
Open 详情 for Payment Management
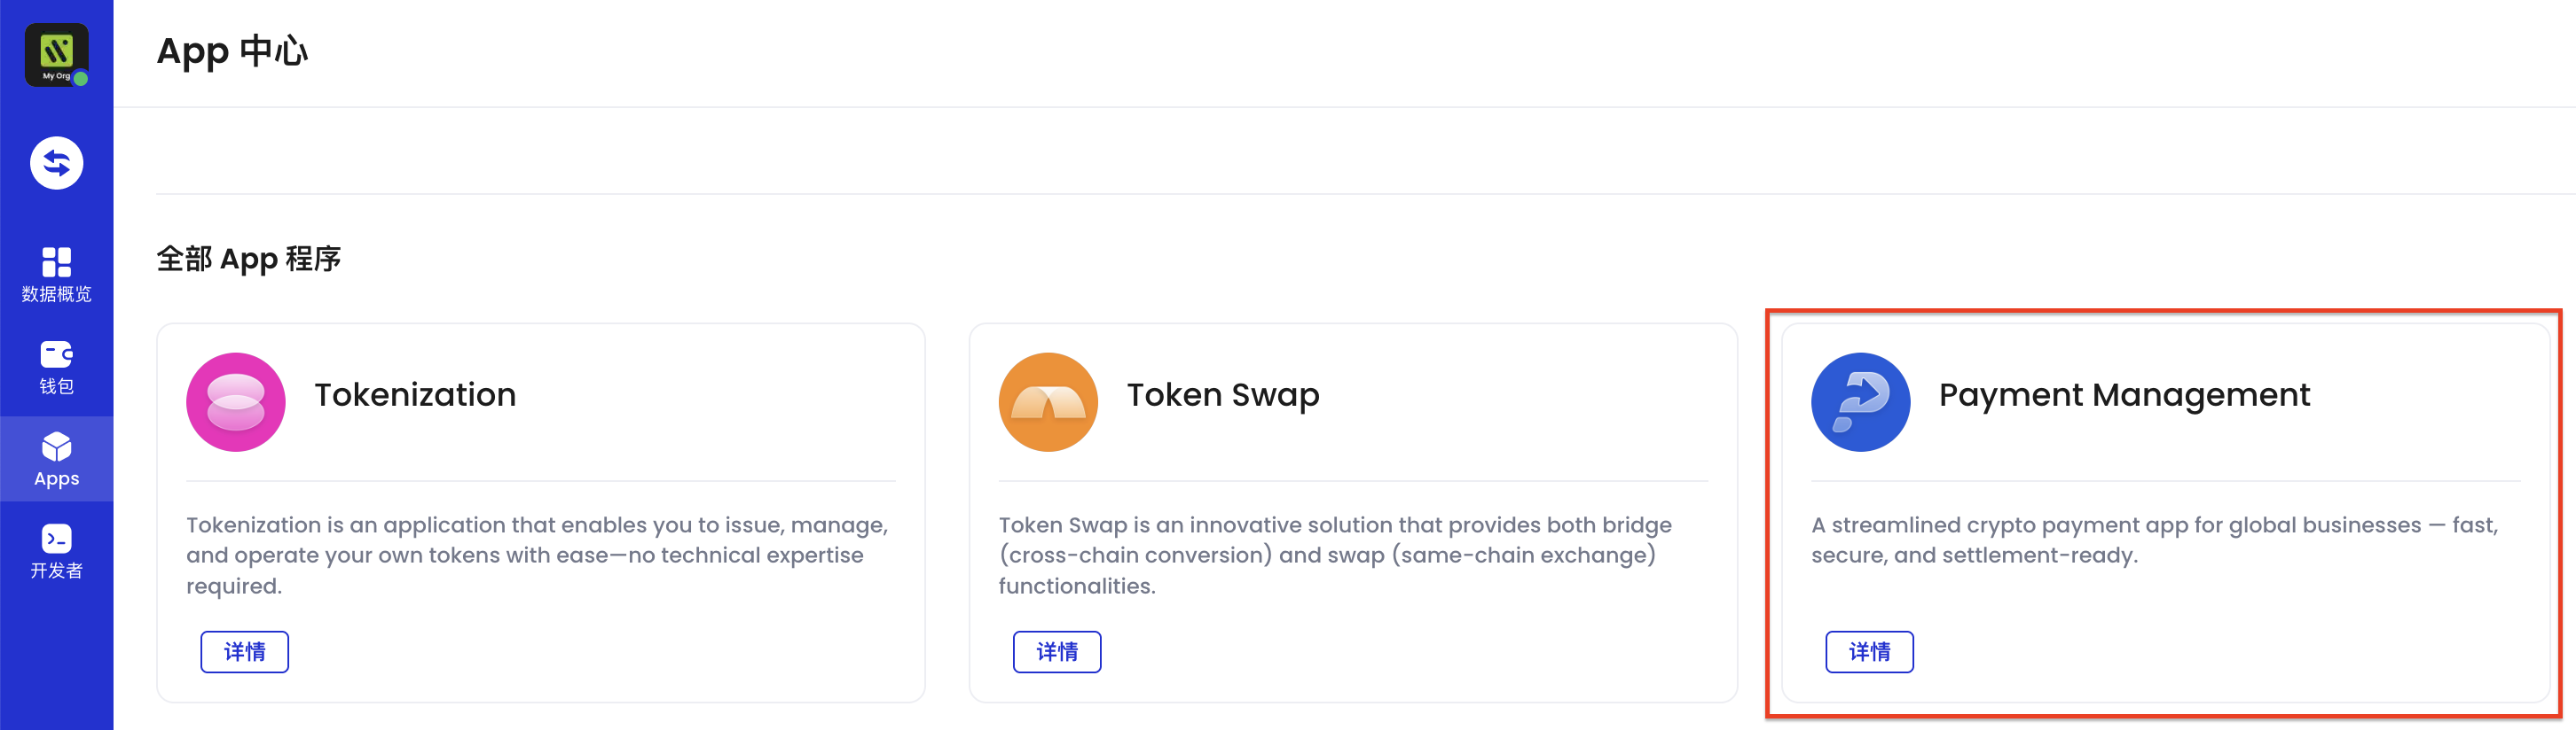[1870, 651]
